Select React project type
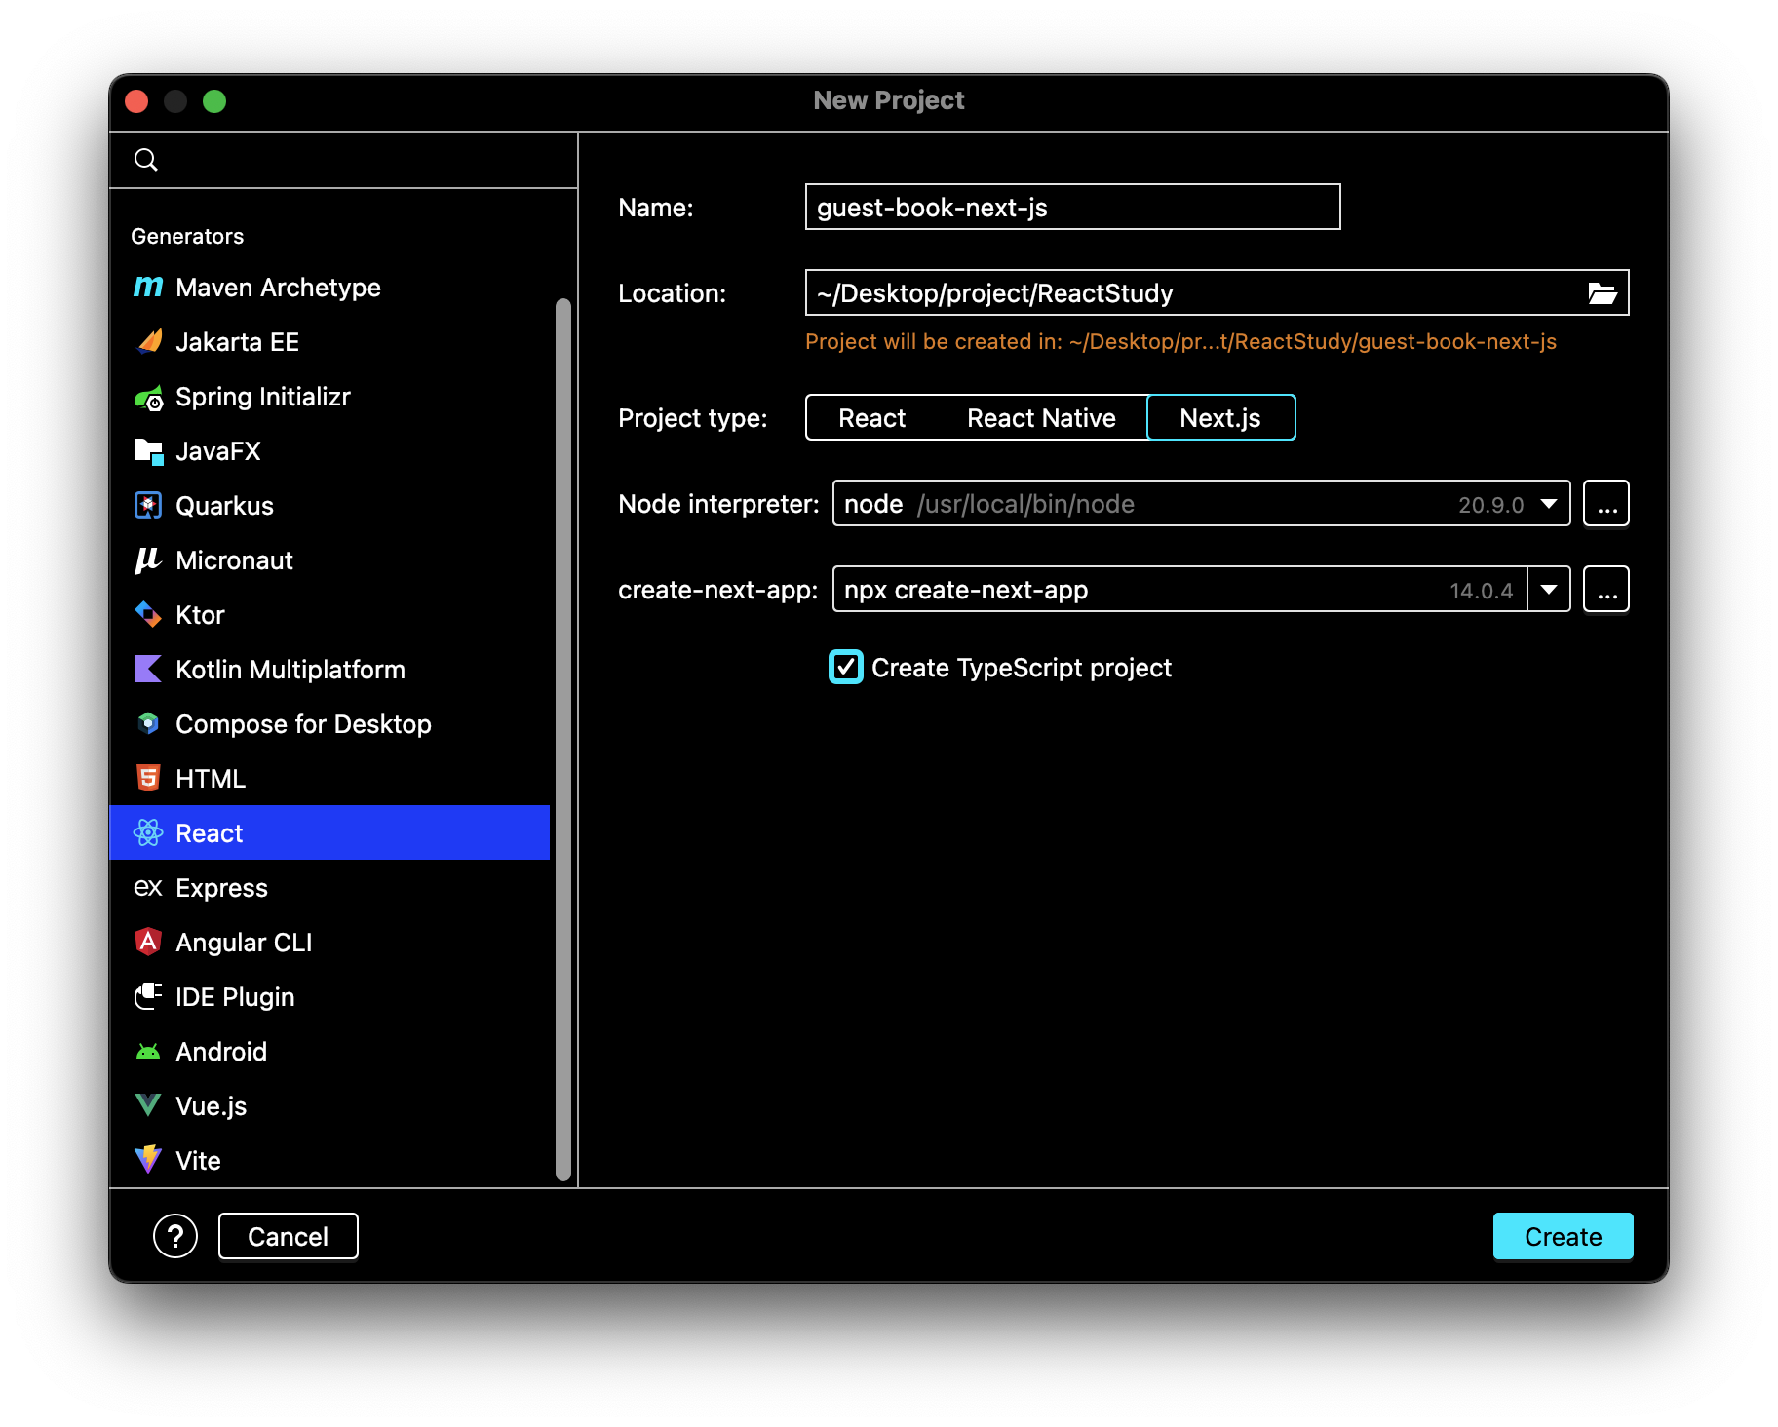The width and height of the screenshot is (1778, 1427). [x=871, y=418]
